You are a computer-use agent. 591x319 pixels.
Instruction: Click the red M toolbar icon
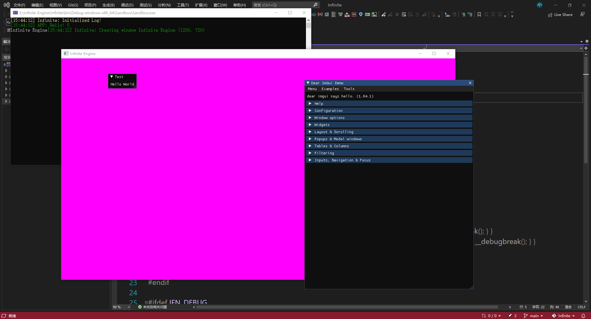click(354, 14)
